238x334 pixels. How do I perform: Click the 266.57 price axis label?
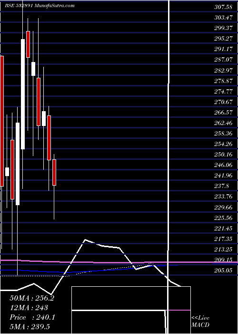[x=223, y=112]
